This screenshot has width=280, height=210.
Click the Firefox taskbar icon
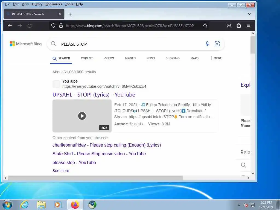click(75, 205)
